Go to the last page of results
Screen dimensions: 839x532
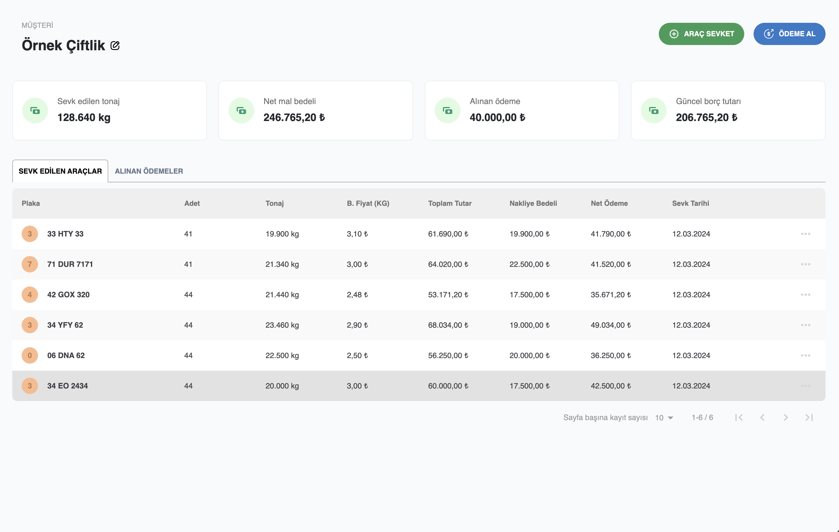click(809, 417)
